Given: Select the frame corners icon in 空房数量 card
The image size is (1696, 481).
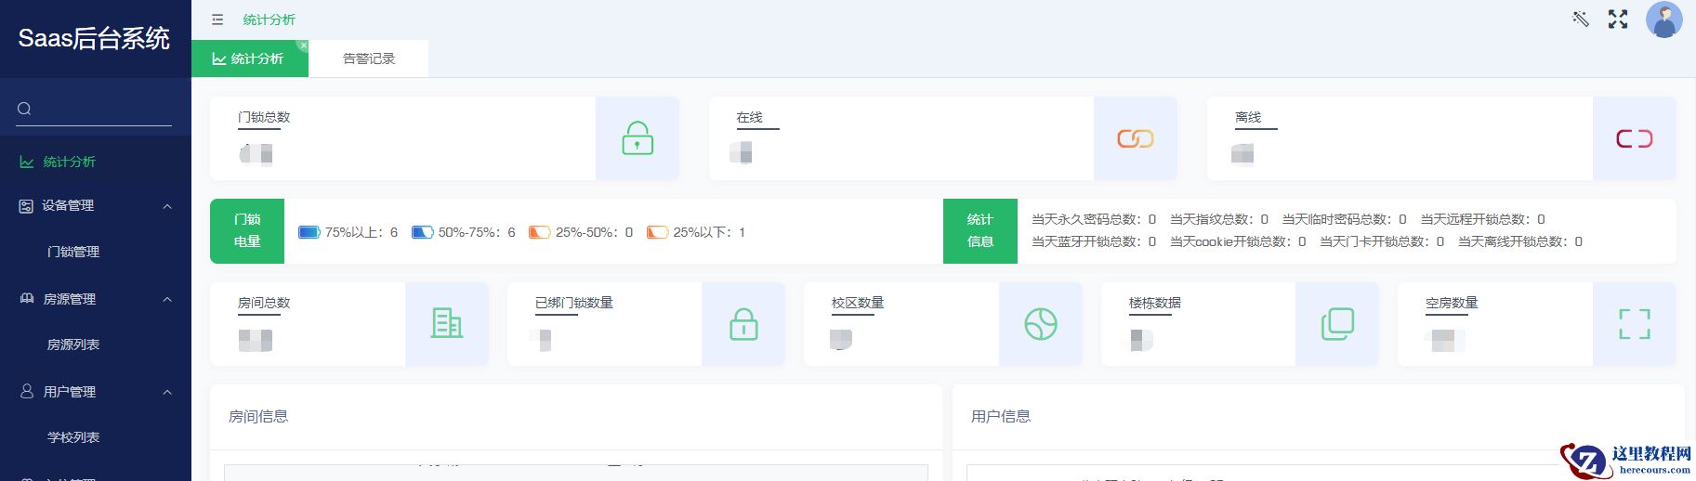Looking at the screenshot, I should [1635, 324].
